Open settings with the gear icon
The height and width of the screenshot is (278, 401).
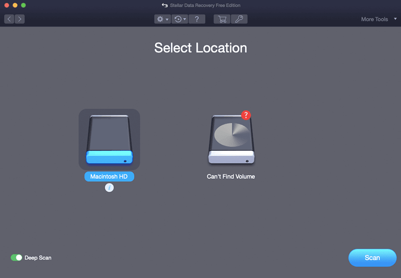click(160, 19)
